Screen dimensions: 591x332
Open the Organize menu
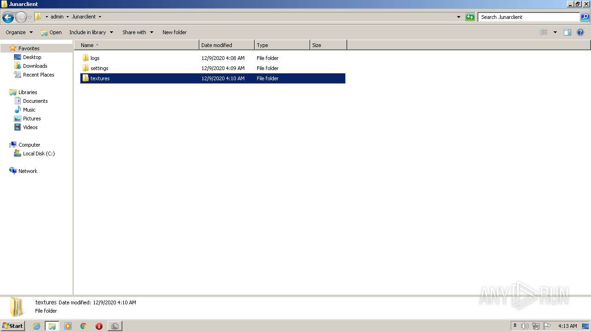tap(19, 32)
